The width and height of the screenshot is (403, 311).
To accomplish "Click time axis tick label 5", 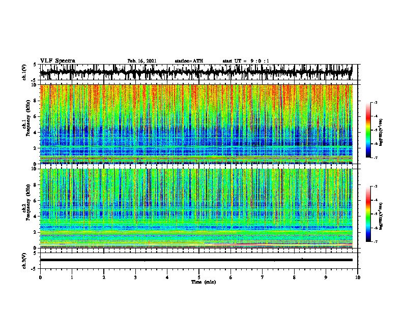I will 199,277.
